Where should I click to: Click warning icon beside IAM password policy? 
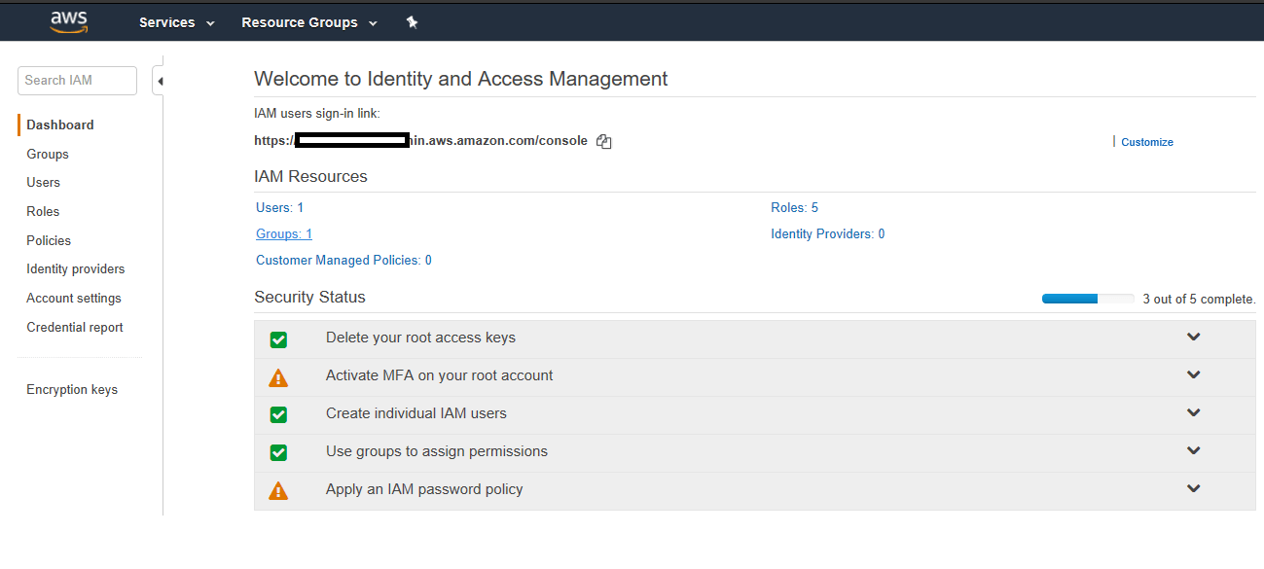click(278, 491)
